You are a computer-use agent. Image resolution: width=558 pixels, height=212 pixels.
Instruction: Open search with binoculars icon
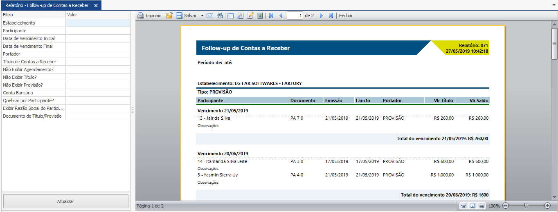click(220, 16)
